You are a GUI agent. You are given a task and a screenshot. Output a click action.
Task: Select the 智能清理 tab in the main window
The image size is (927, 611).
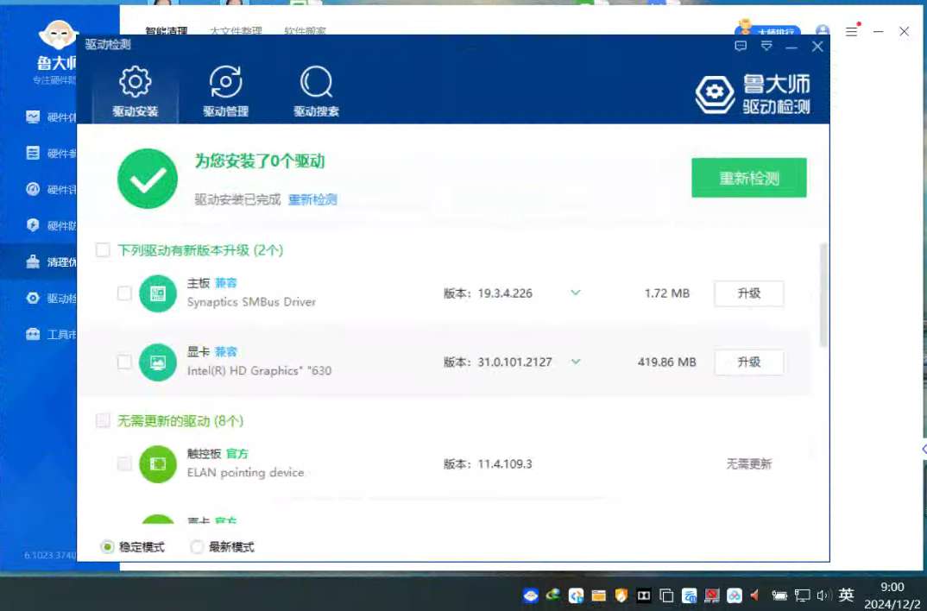pyautogui.click(x=166, y=31)
